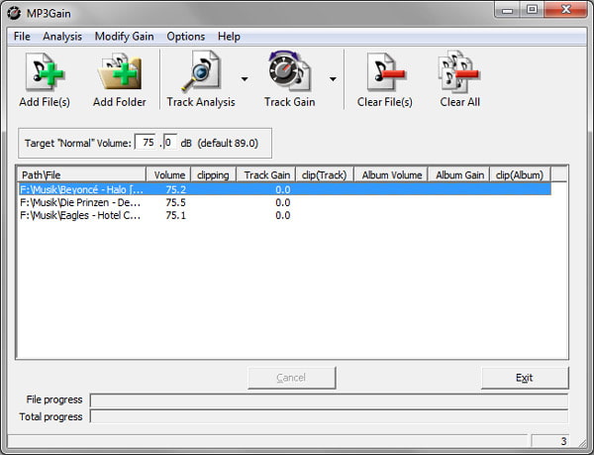Sort list by the Volume column header

[169, 175]
